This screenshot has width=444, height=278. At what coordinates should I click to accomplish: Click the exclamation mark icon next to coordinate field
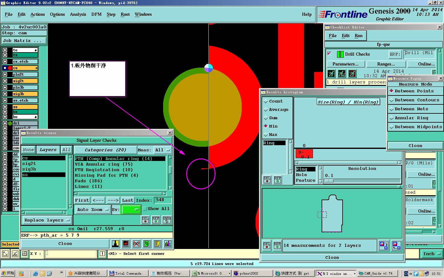(102, 254)
